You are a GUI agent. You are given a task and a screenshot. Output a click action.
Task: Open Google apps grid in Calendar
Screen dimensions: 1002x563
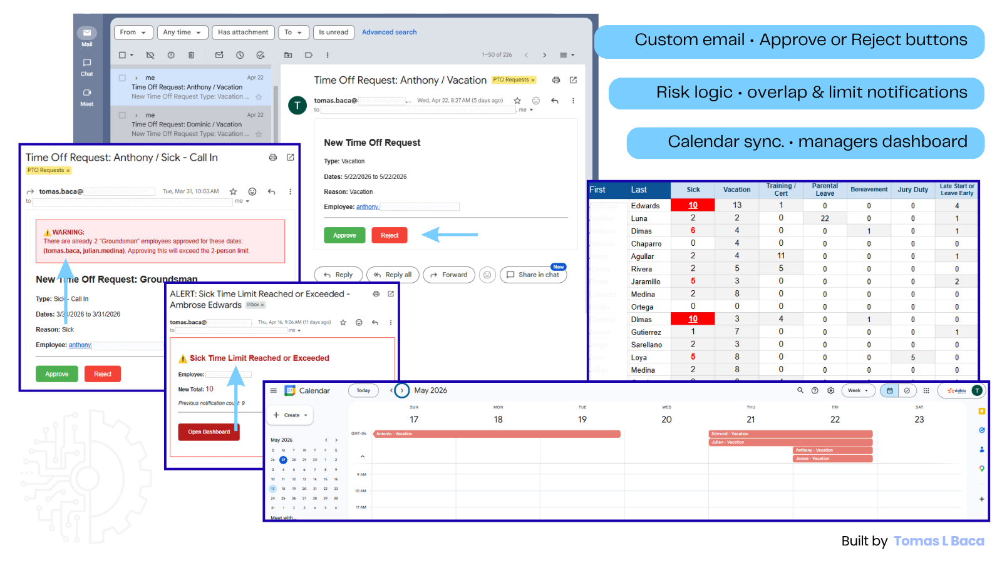click(x=926, y=390)
